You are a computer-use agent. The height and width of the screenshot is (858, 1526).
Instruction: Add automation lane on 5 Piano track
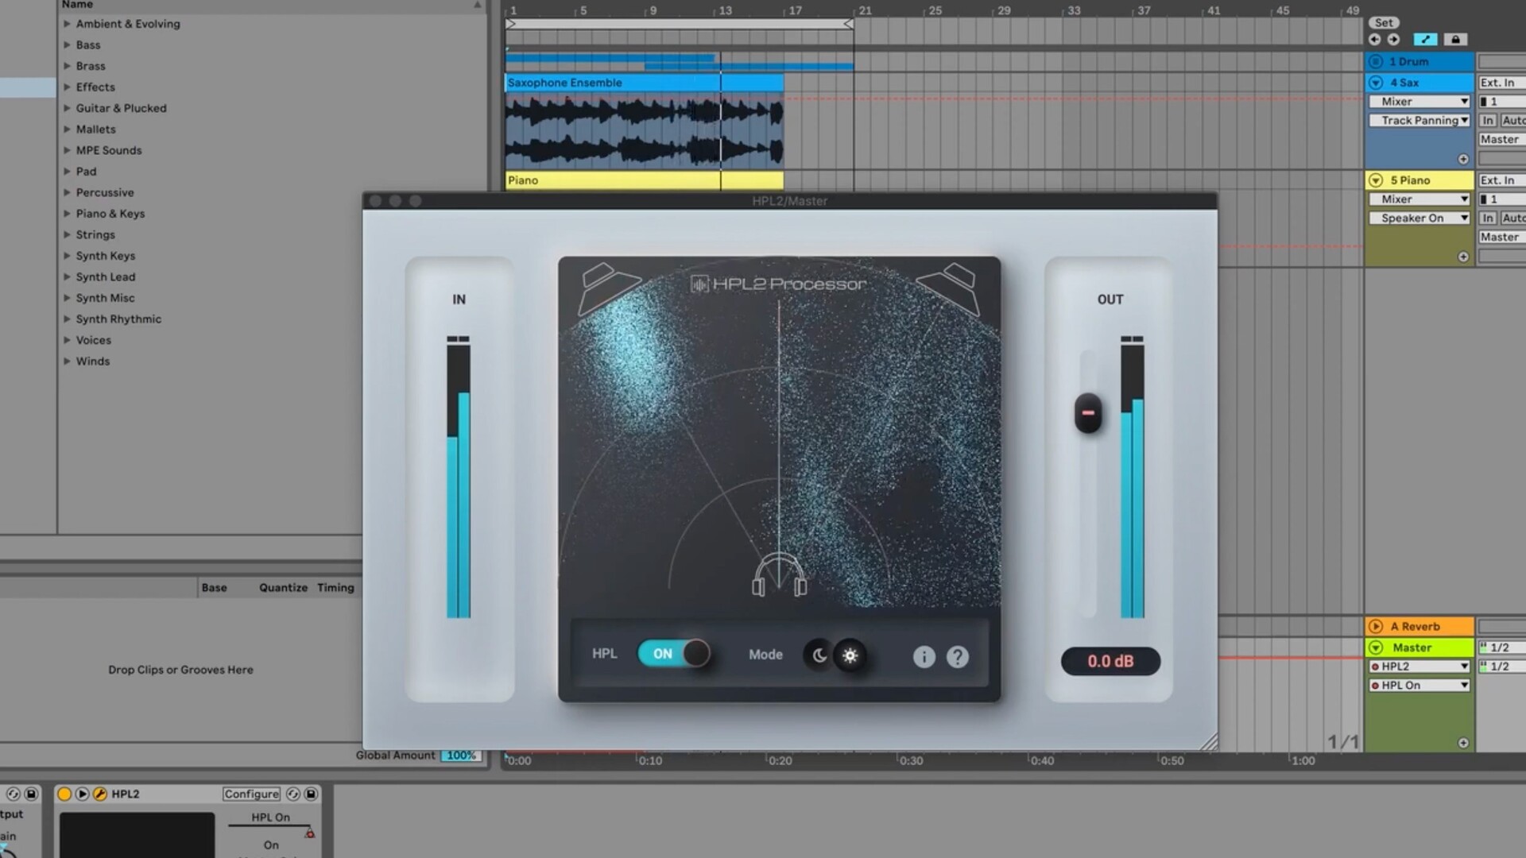(x=1463, y=257)
